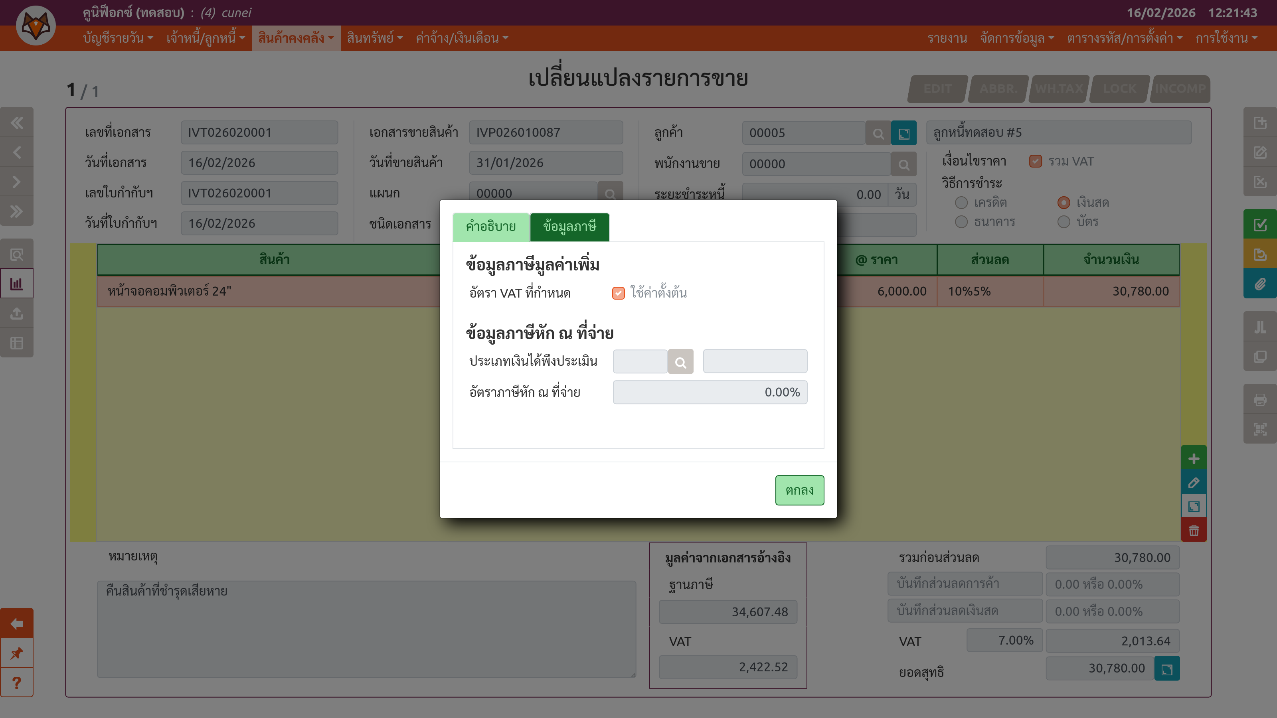The width and height of the screenshot is (1277, 718).
Task: Open the Data Management dropdown
Action: [1017, 38]
